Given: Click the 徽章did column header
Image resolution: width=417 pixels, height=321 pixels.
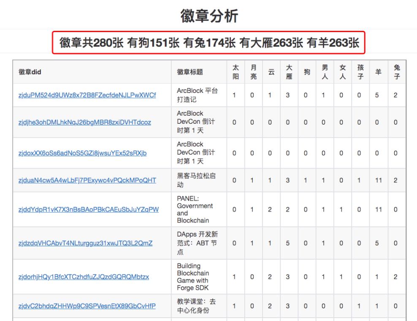Looking at the screenshot, I should click(30, 72).
